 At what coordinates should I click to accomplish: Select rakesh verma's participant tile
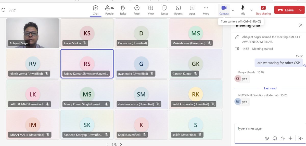(33, 64)
